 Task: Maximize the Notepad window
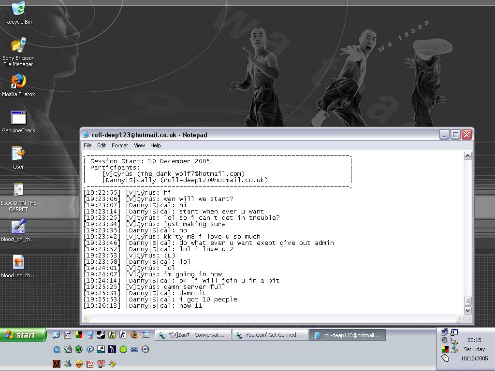(455, 135)
